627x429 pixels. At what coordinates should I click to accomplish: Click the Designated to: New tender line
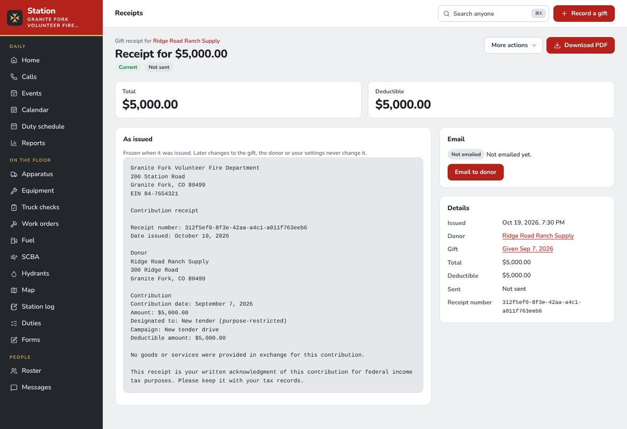[209, 321]
